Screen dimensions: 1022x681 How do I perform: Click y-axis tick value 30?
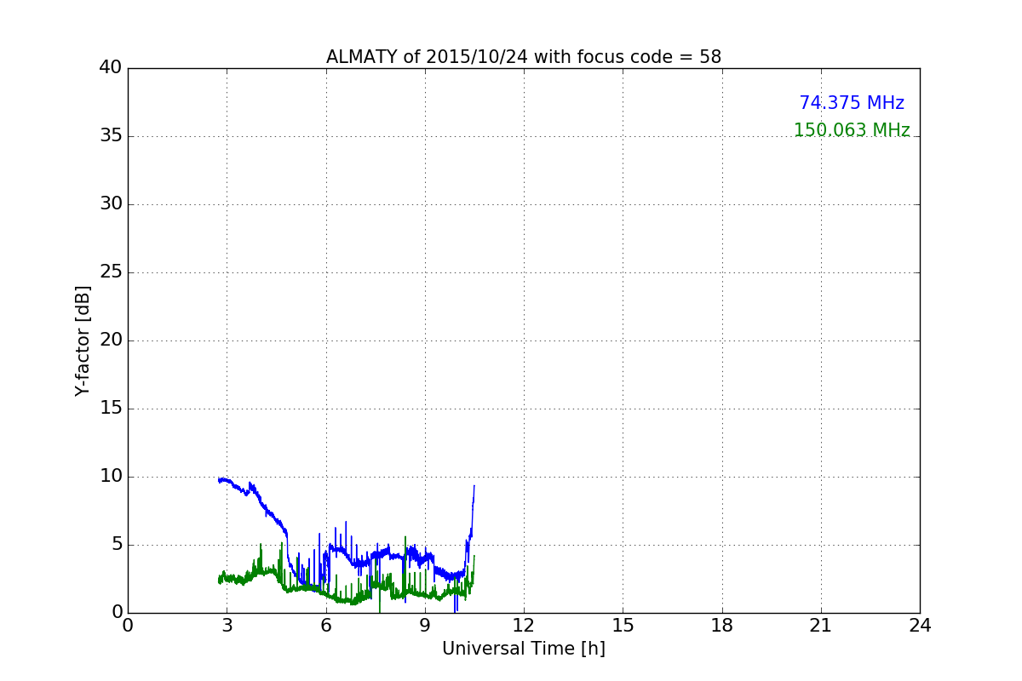pos(111,204)
